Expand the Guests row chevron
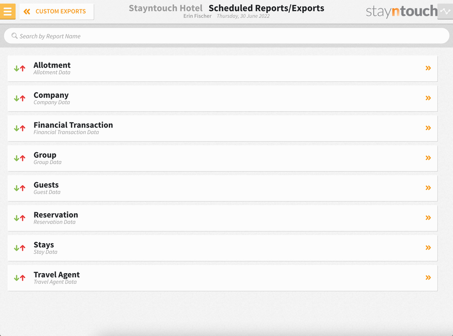 point(428,188)
